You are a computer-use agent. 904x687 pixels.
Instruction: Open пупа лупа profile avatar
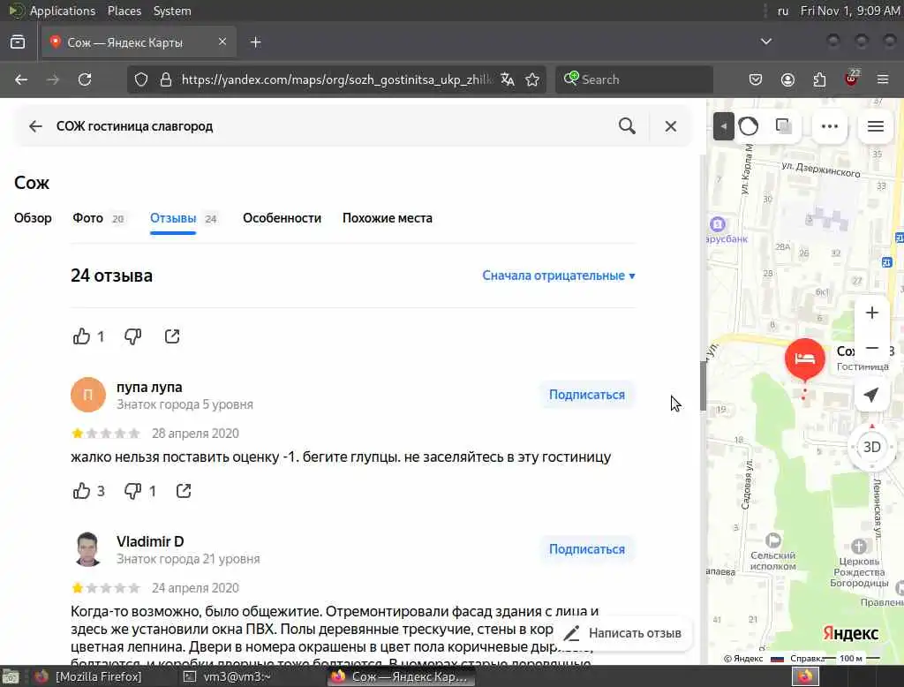click(x=88, y=395)
